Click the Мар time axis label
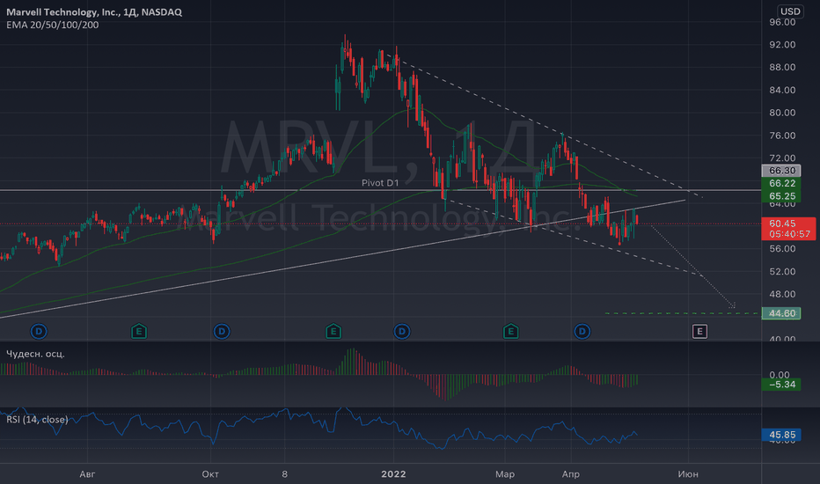The width and height of the screenshot is (820, 484). tap(505, 474)
